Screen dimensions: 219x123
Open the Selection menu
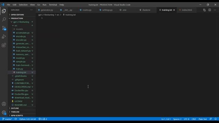23,5
